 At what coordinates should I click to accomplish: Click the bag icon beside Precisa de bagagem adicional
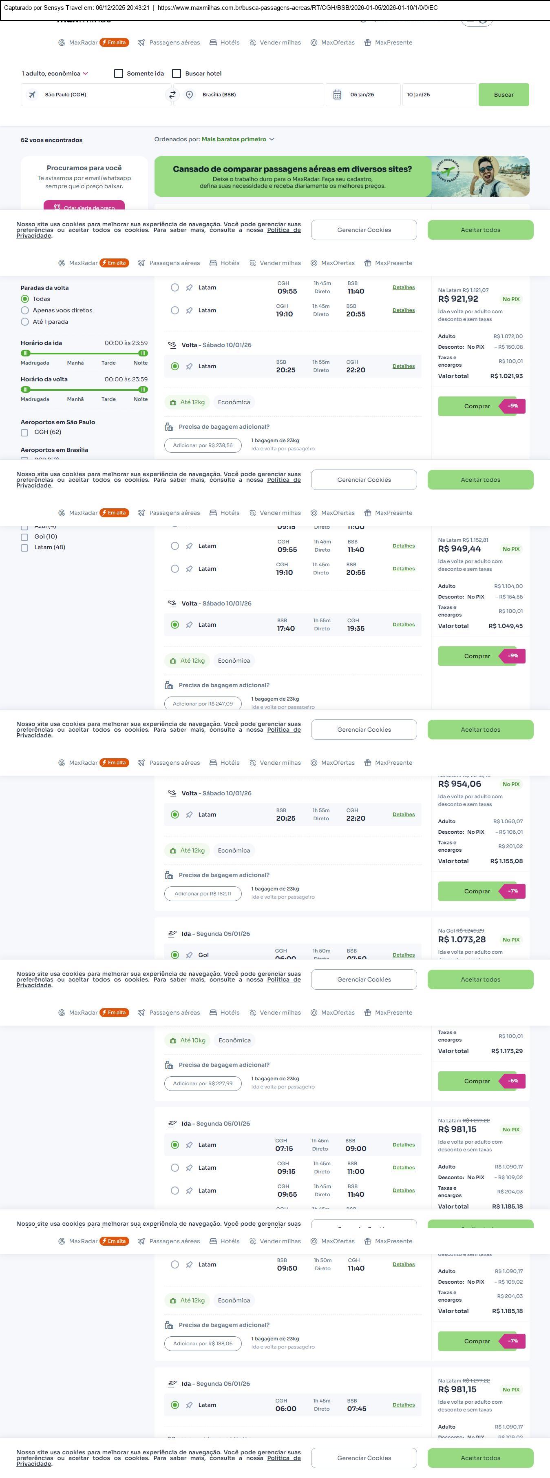[x=169, y=427]
